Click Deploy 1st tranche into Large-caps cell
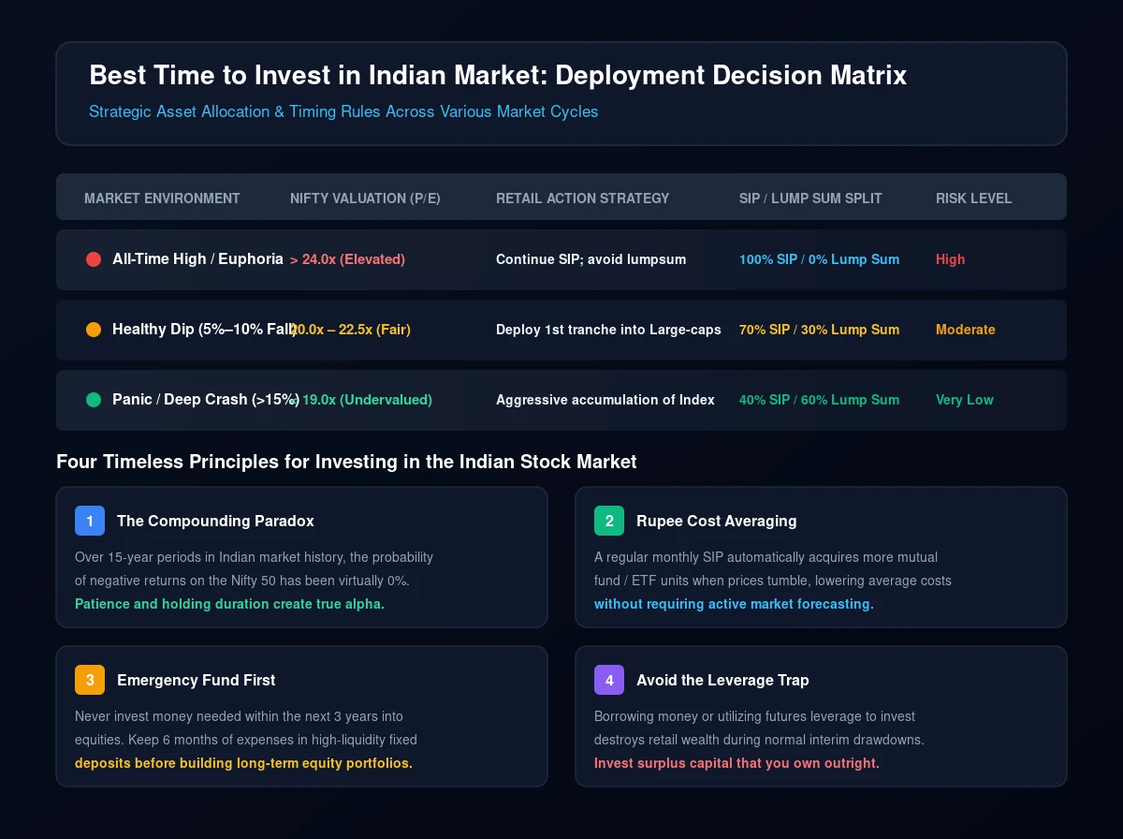 point(608,330)
